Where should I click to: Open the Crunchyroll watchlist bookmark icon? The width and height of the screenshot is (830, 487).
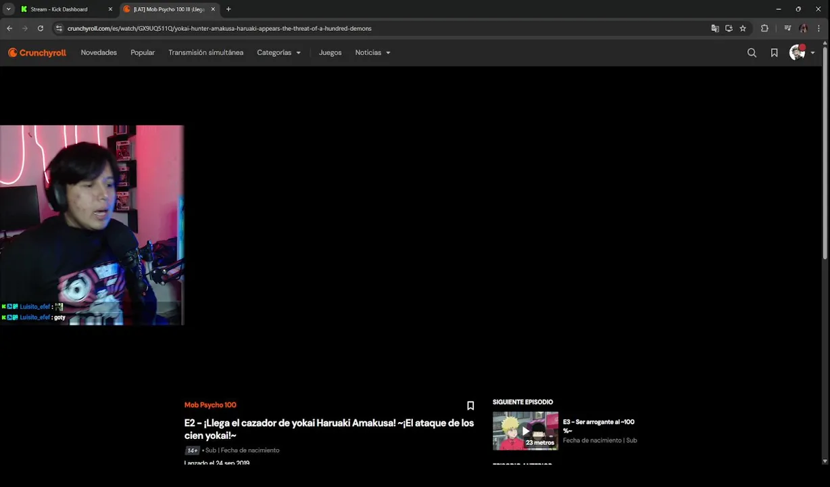(x=774, y=53)
